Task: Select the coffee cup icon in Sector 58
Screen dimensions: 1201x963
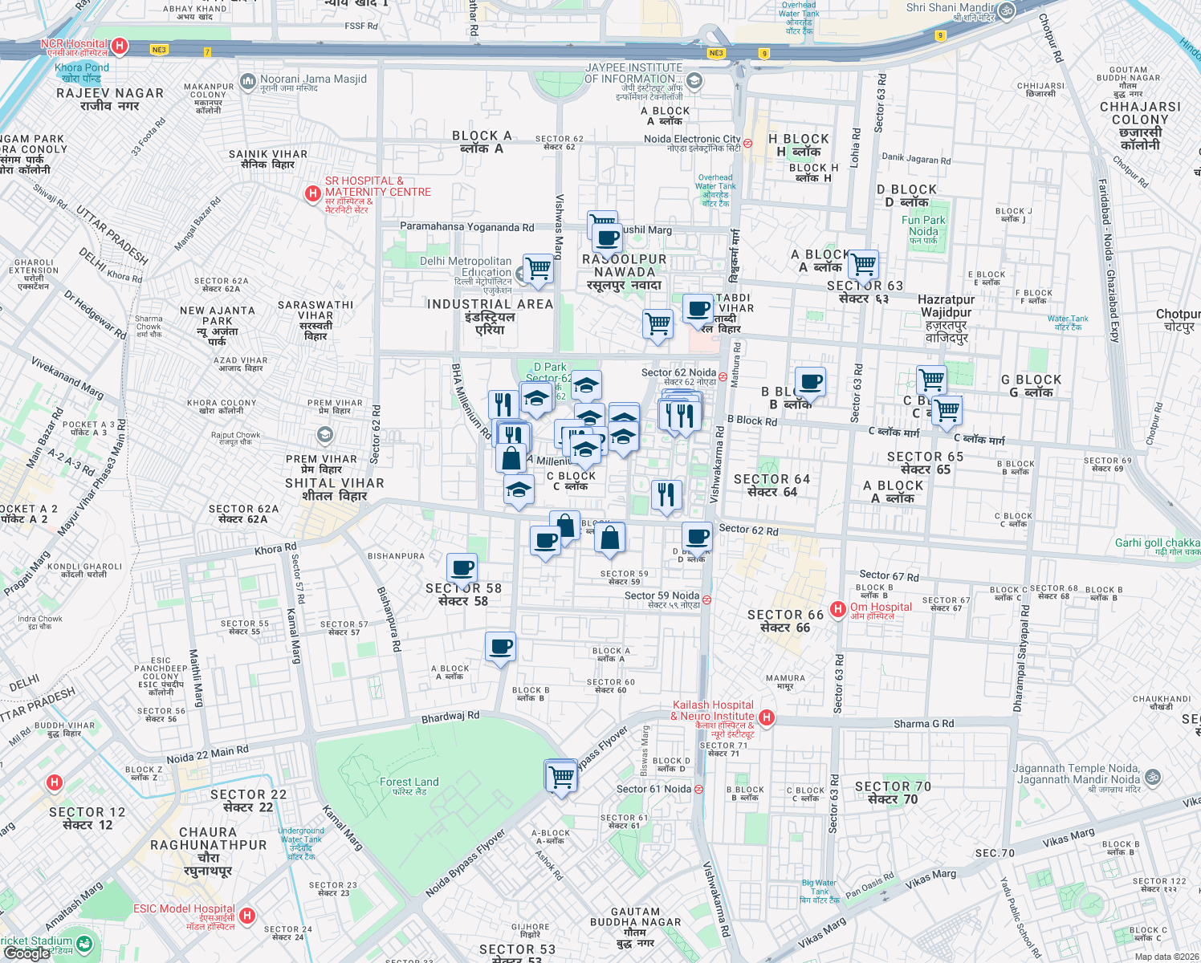Action: coord(461,567)
